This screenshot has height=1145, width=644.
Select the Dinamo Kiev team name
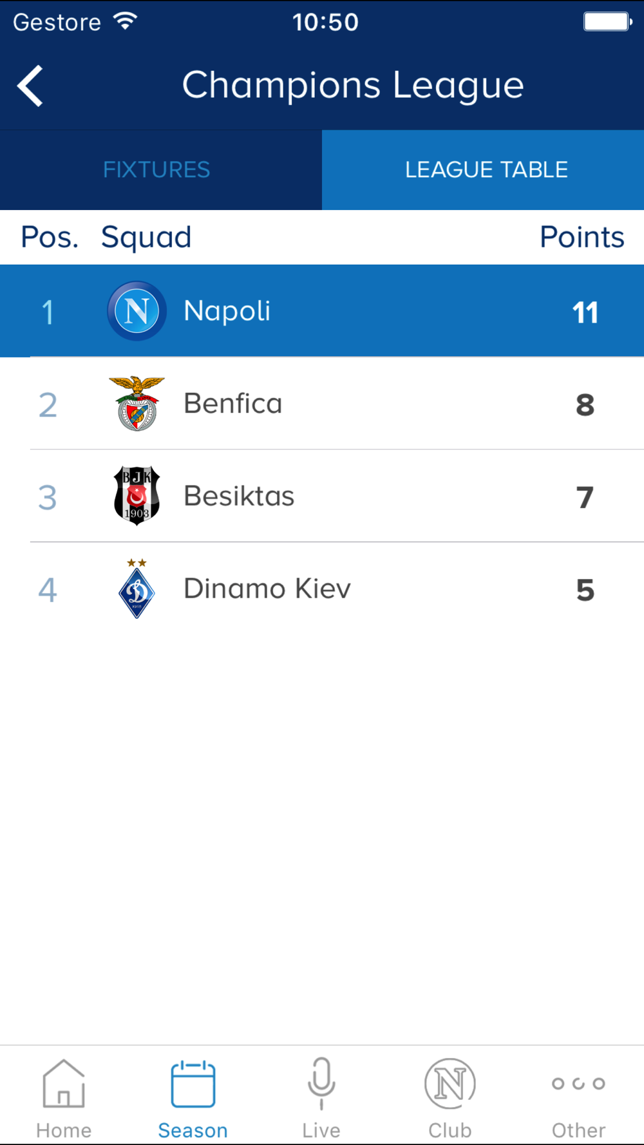pos(267,589)
